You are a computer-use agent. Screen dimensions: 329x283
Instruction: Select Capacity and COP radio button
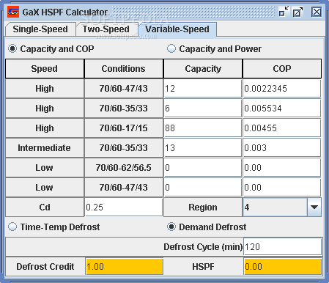(51, 48)
